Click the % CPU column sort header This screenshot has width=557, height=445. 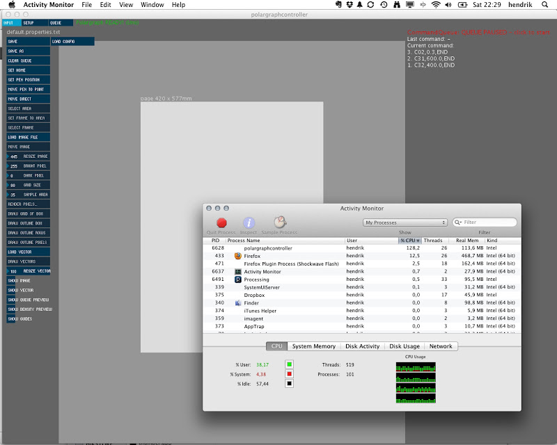click(x=410, y=241)
